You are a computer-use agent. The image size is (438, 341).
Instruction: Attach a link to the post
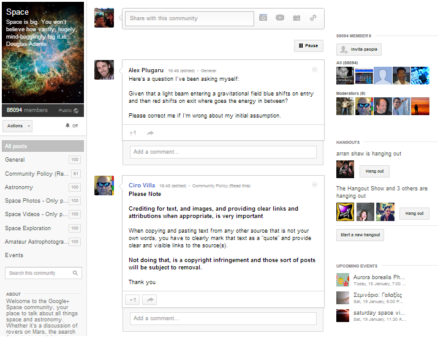pos(313,18)
